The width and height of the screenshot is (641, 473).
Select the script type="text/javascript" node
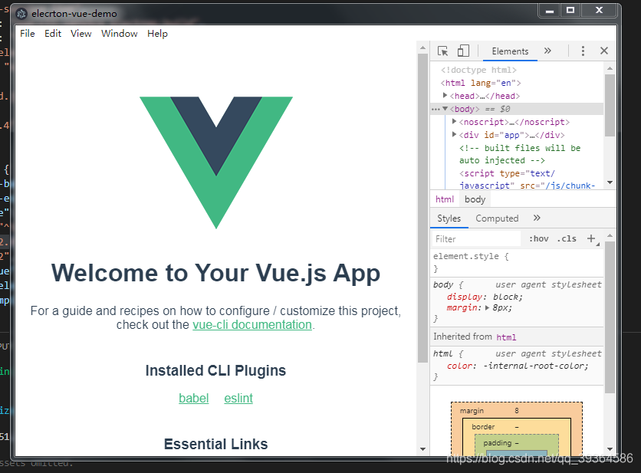[x=527, y=179]
